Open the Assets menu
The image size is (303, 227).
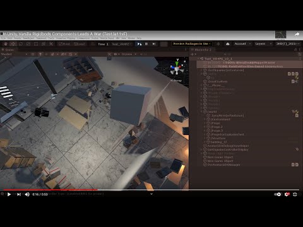point(18,38)
